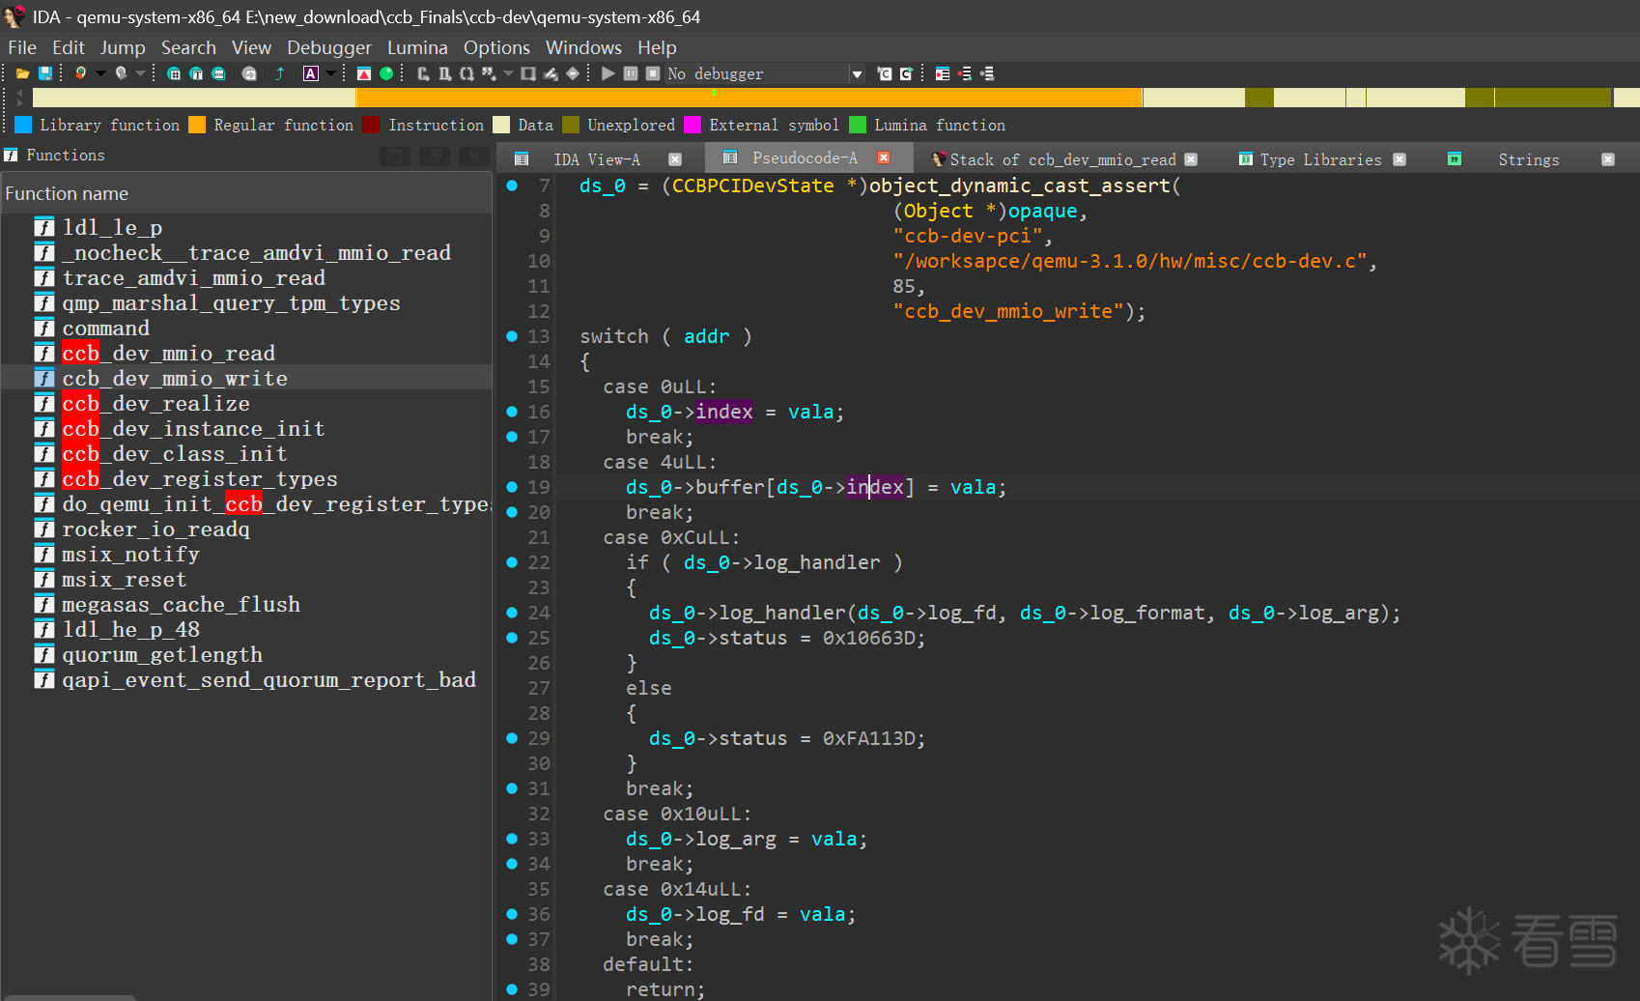Screen dimensions: 1640x1001
Task: Expand arrow next to text search icon
Action: click(x=330, y=73)
